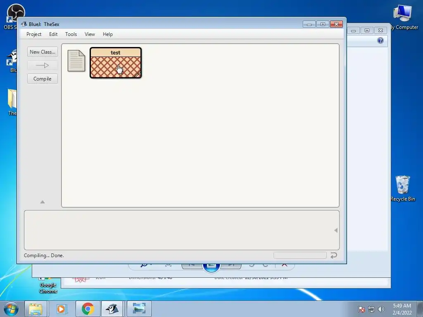
Task: Click help icon in background window
Action: (380, 40)
